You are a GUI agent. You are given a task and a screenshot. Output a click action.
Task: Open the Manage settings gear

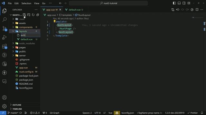[4, 106]
